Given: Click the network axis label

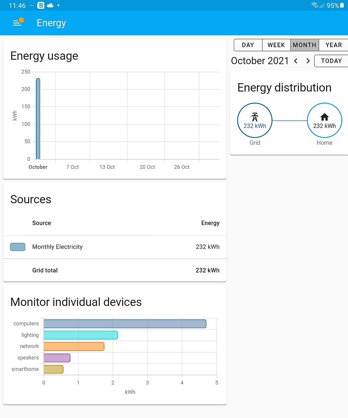Looking at the screenshot, I should 29,346.
